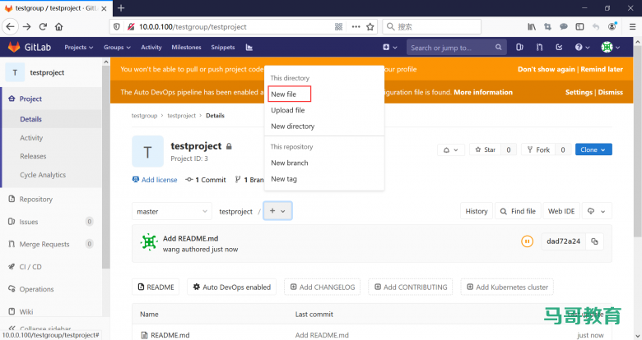This screenshot has width=642, height=340.
Task: Open the to-do list checkmark icon
Action: point(559,48)
